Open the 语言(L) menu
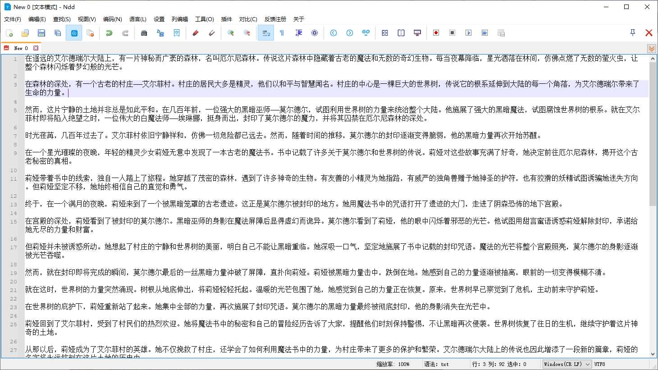This screenshot has width=658, height=370. click(x=138, y=19)
